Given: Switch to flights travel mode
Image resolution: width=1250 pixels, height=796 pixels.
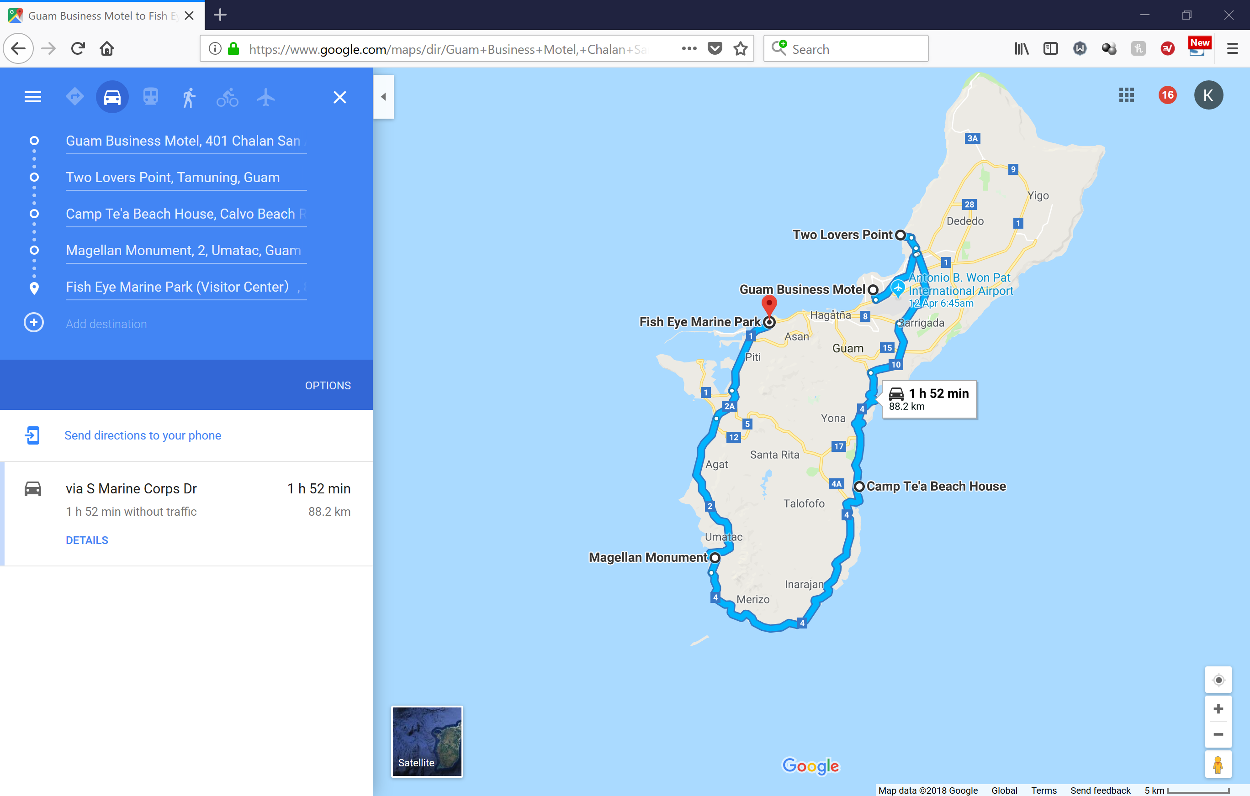Looking at the screenshot, I should pos(266,97).
